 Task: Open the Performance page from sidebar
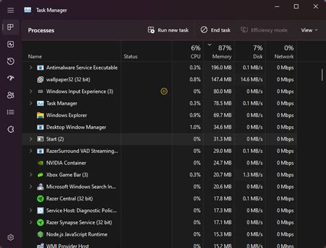10,44
